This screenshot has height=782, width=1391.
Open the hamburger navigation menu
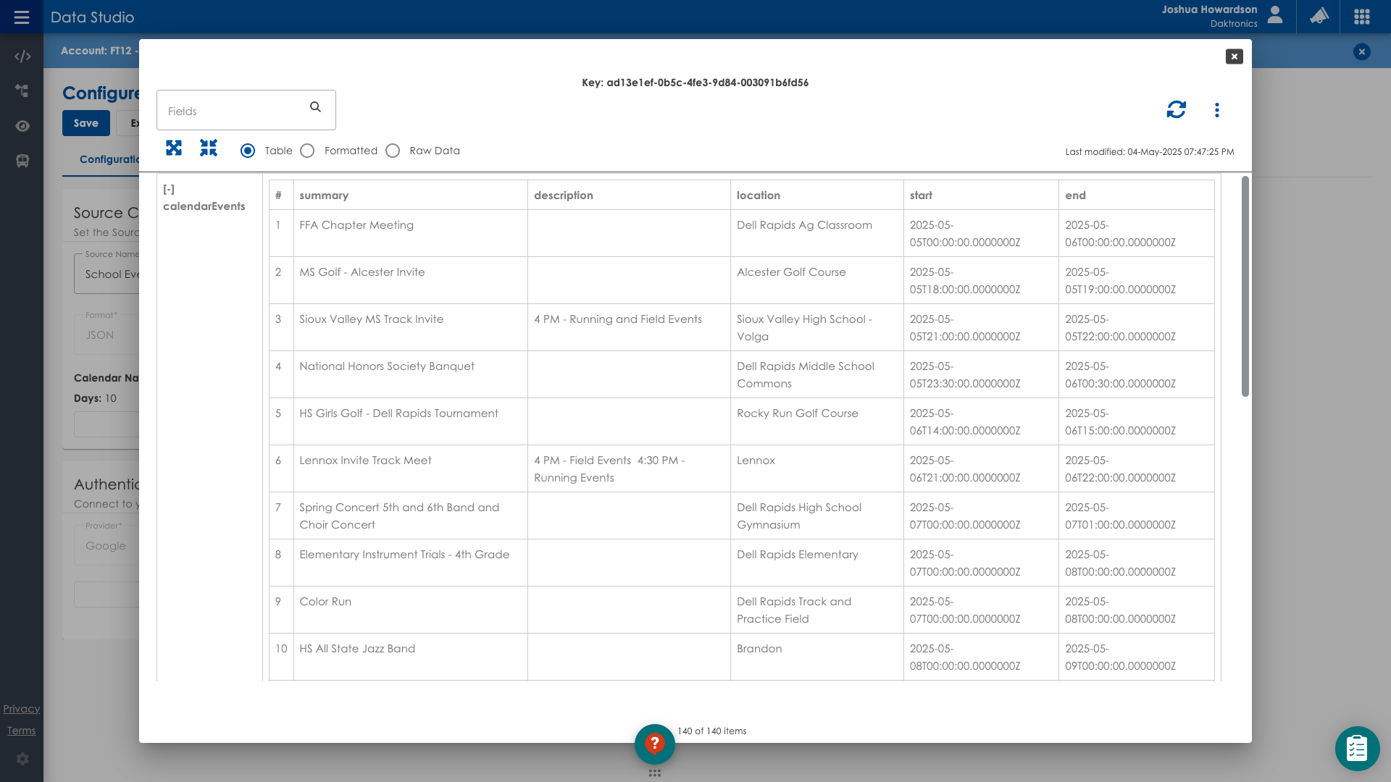22,17
